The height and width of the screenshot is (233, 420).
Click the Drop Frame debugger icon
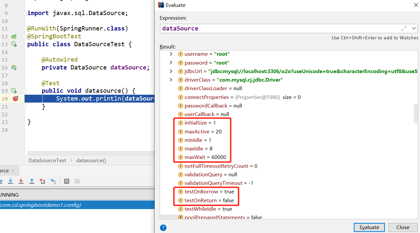tap(42, 181)
